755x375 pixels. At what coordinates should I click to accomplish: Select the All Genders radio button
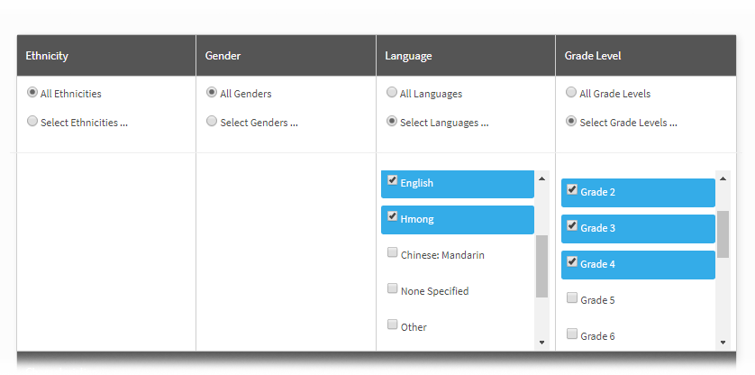212,93
